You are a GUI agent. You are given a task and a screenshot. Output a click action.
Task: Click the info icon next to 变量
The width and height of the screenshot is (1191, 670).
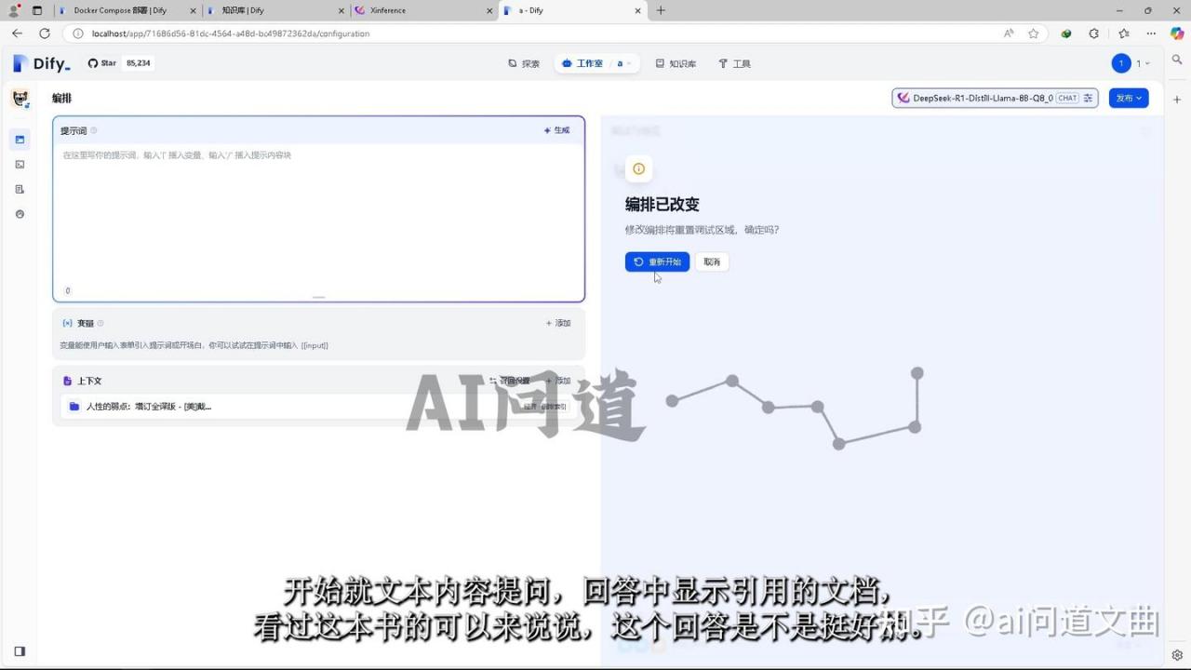point(100,323)
